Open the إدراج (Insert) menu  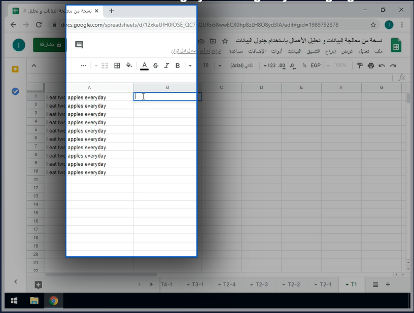coord(330,51)
